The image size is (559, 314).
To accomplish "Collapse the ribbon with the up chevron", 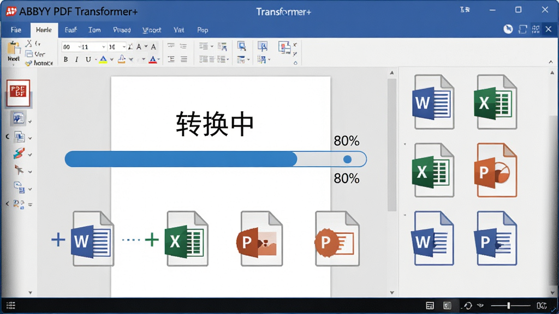I will pyautogui.click(x=551, y=62).
